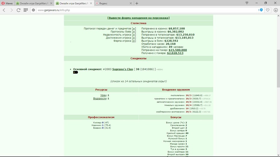Click the Бонус снайпера bonus row

(178, 152)
